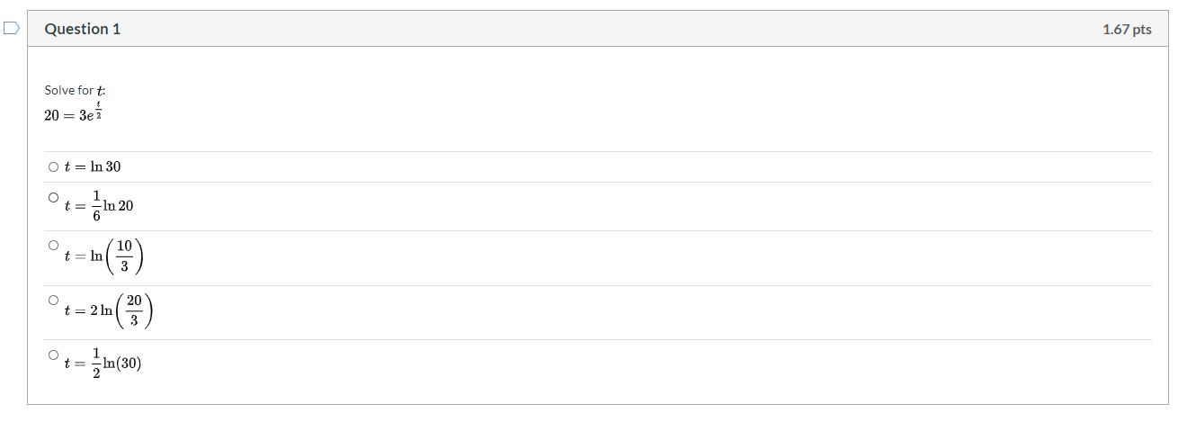Choose the radio option t = 1/6 ln 20
The width and height of the screenshot is (1187, 422).
[53, 197]
